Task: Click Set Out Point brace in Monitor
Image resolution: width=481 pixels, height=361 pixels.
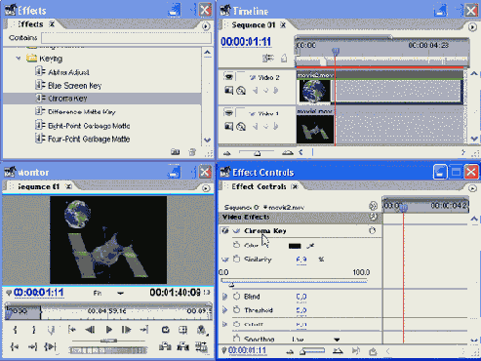Action: click(33, 330)
